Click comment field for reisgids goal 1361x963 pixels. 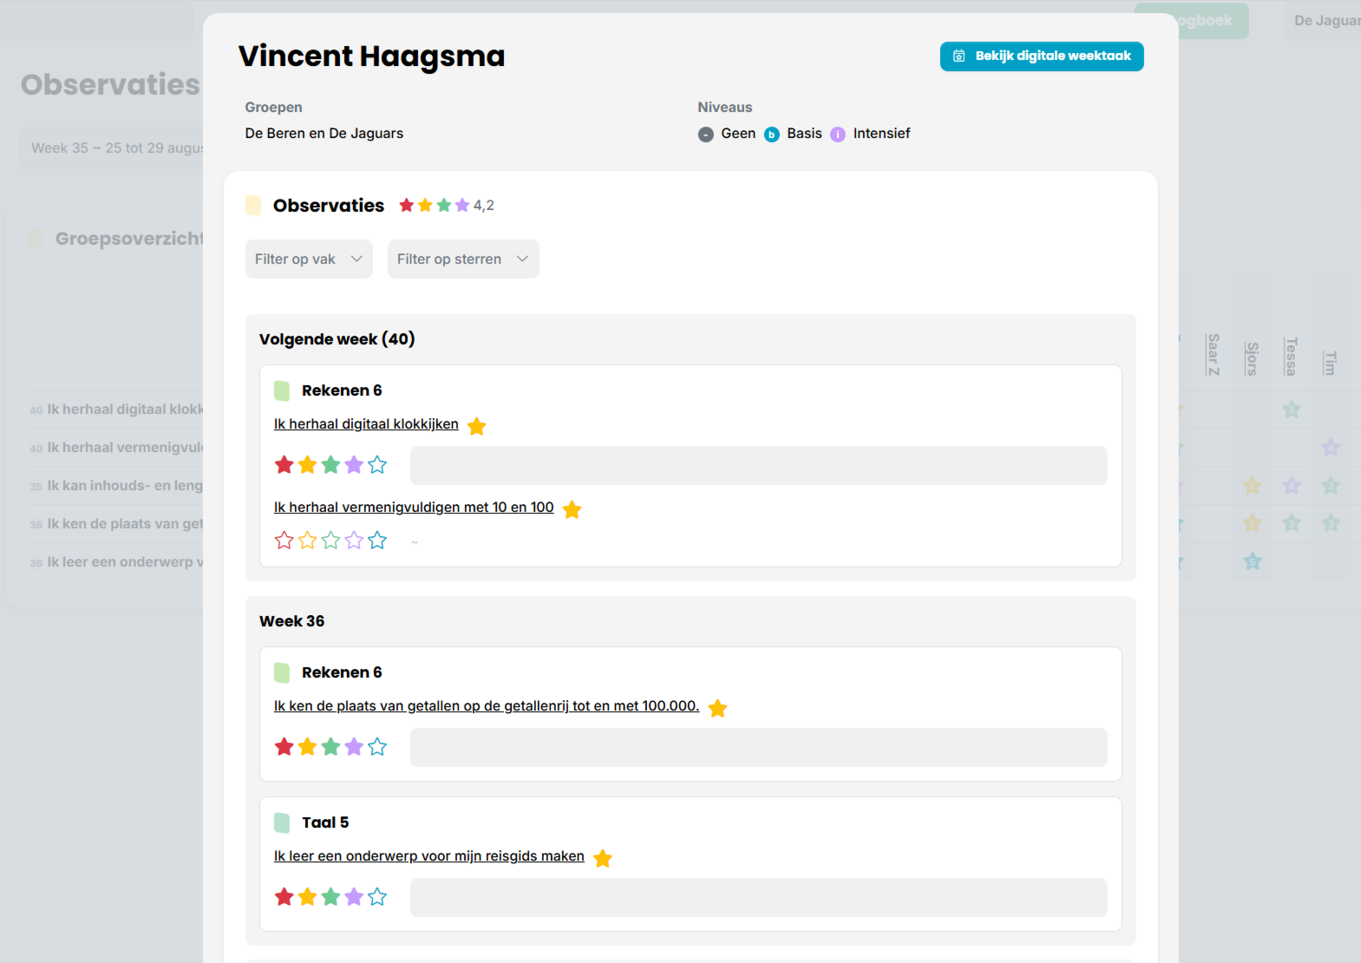tap(758, 898)
